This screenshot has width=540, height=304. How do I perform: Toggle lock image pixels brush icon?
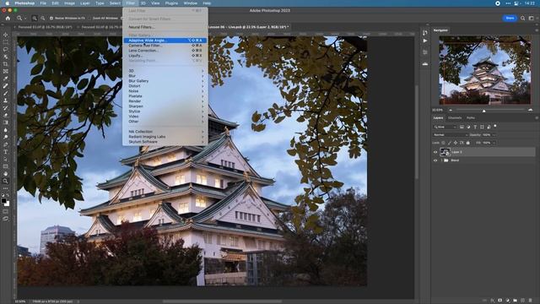pos(450,143)
